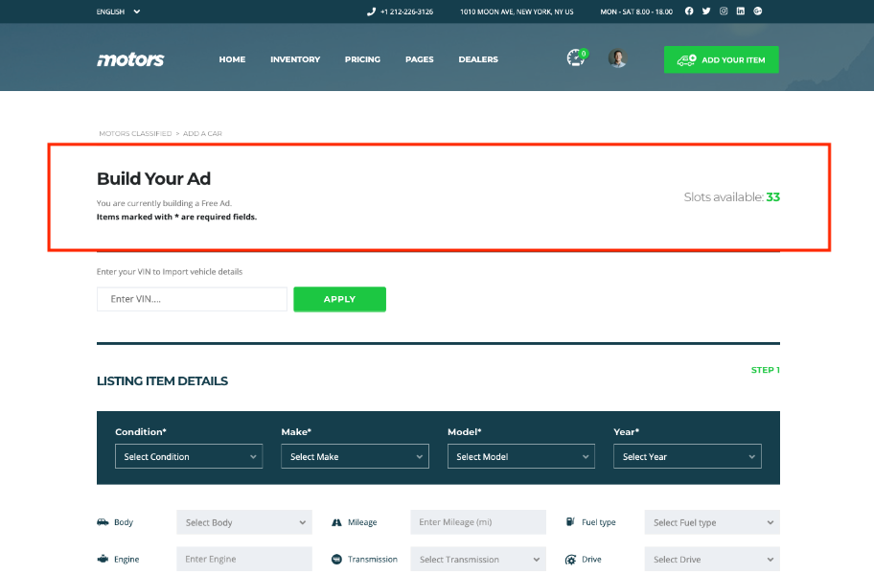Open the English language dropdown
874x575 pixels.
tap(118, 11)
